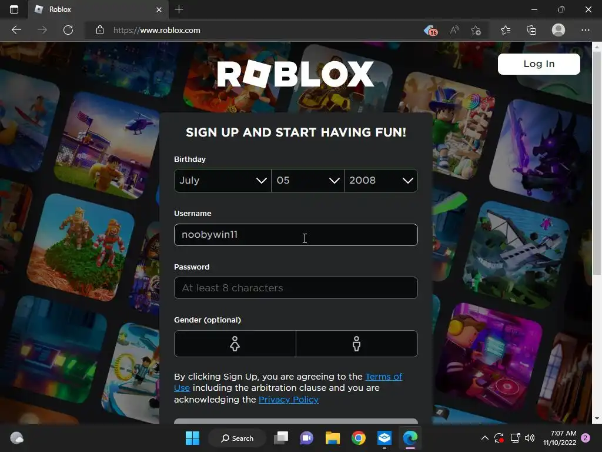Open the clock showing 7:07 AM
The width and height of the screenshot is (602, 452).
coord(560,438)
